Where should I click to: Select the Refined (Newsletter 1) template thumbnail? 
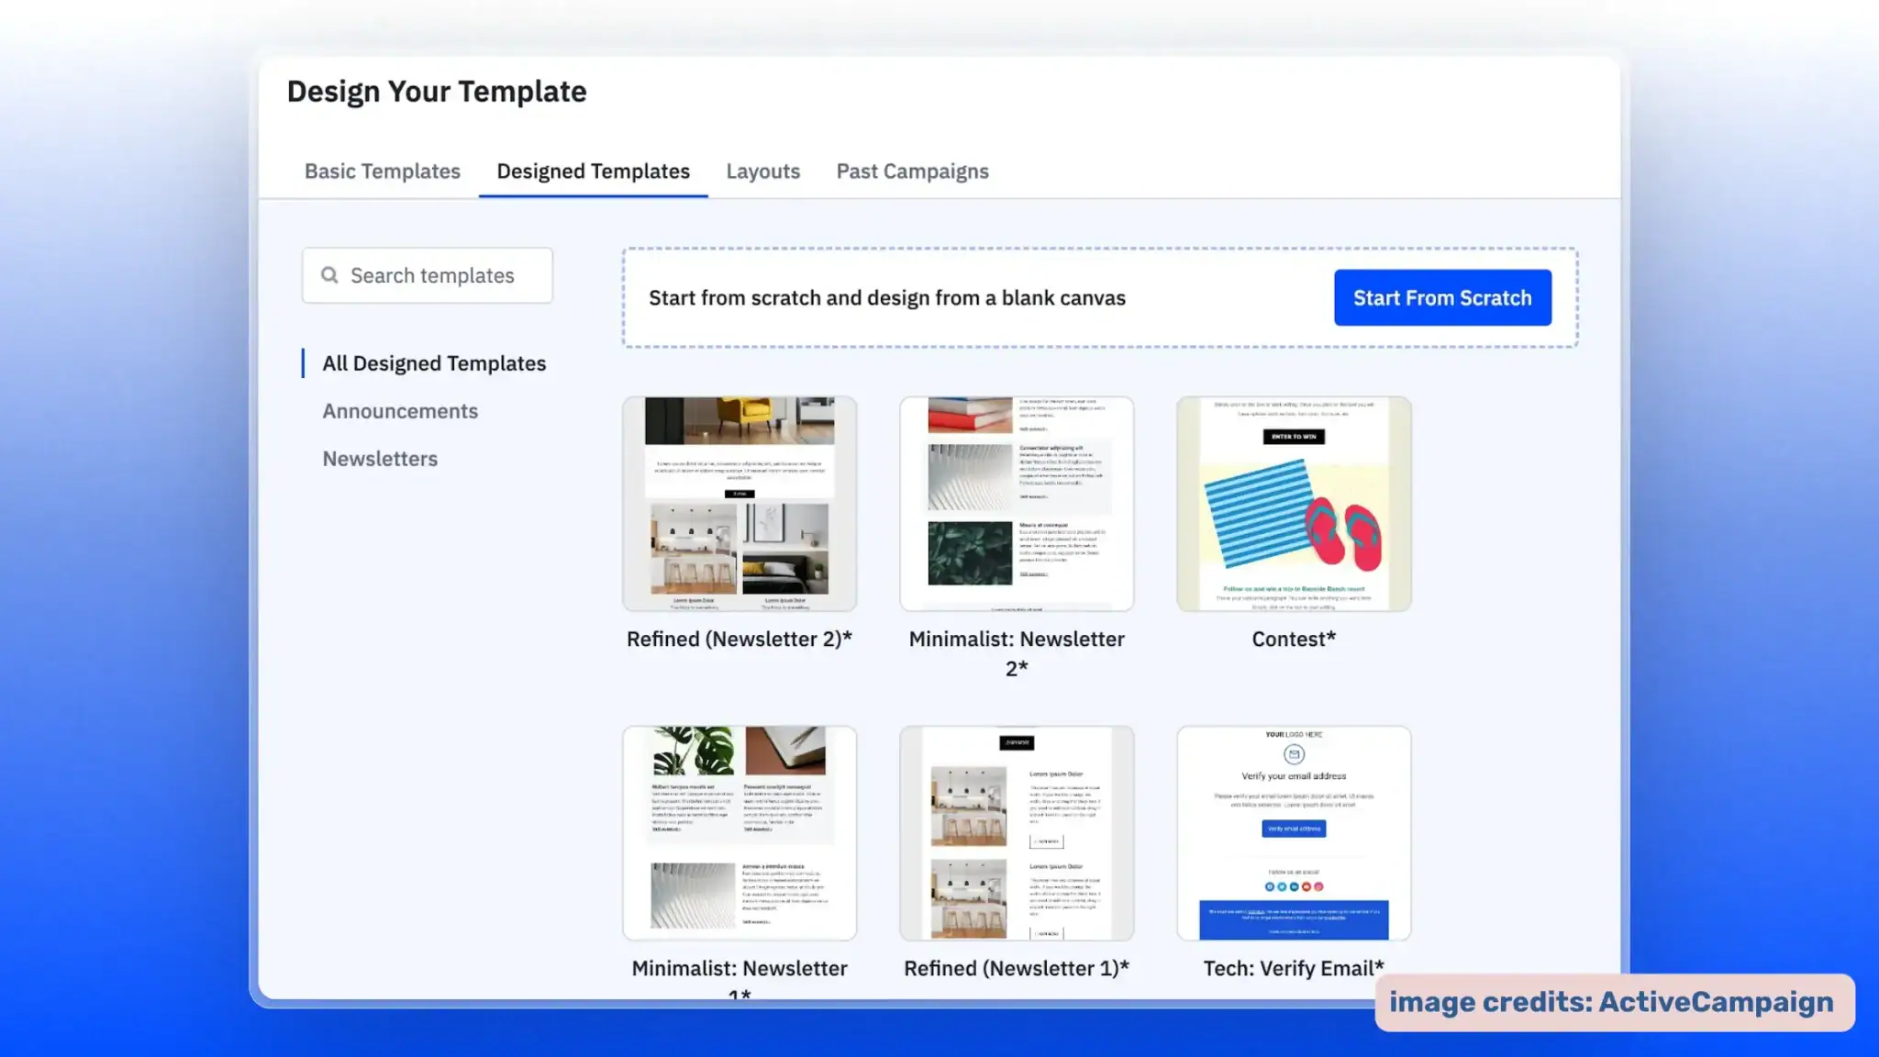click(x=1017, y=832)
